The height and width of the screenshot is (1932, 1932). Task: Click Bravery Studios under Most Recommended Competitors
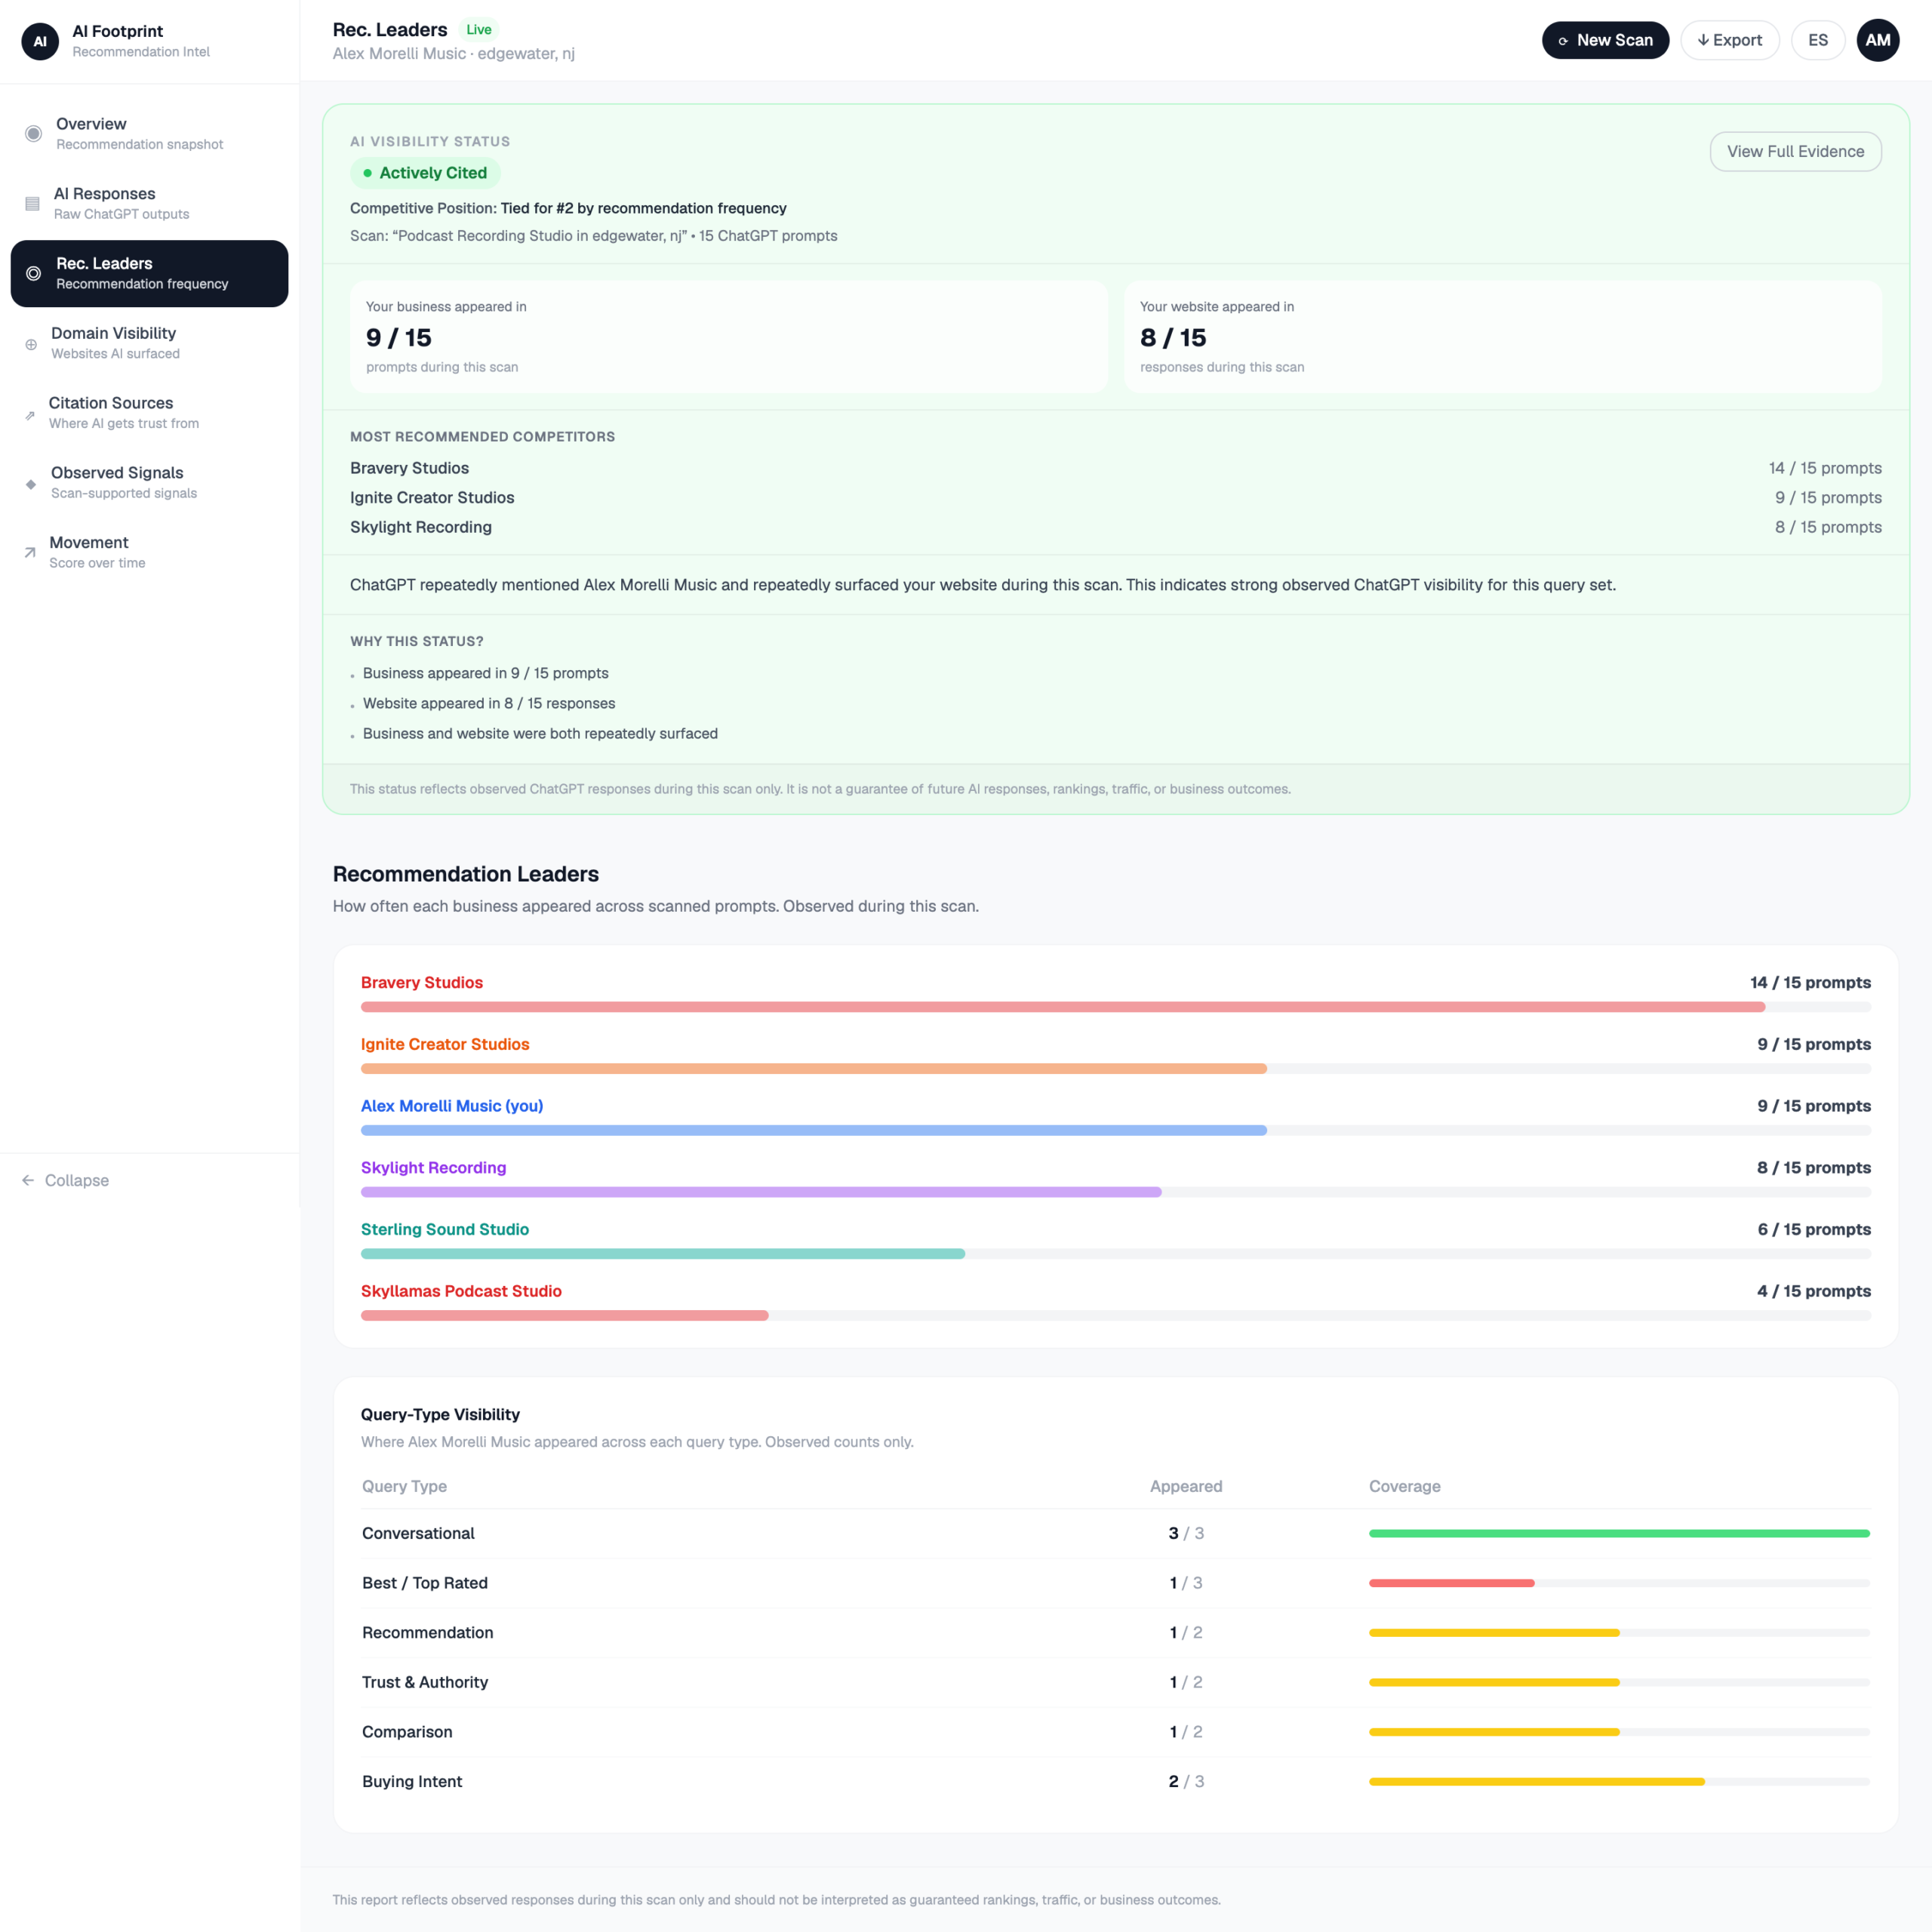tap(409, 468)
